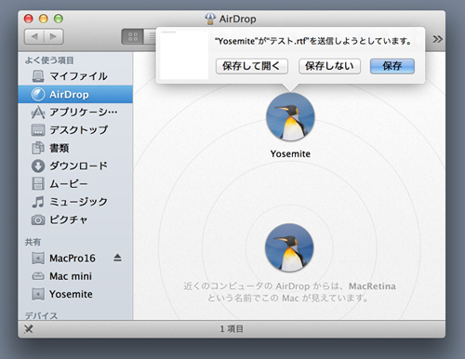Click the よく使う項目 (Favorites) section header
Viewport: 465px width, 359px height.
(49, 60)
